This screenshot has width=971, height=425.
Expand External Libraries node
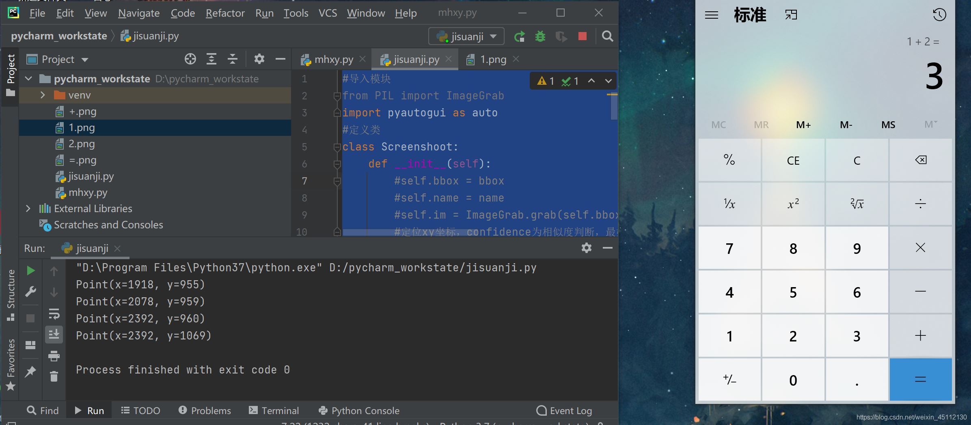(x=28, y=208)
